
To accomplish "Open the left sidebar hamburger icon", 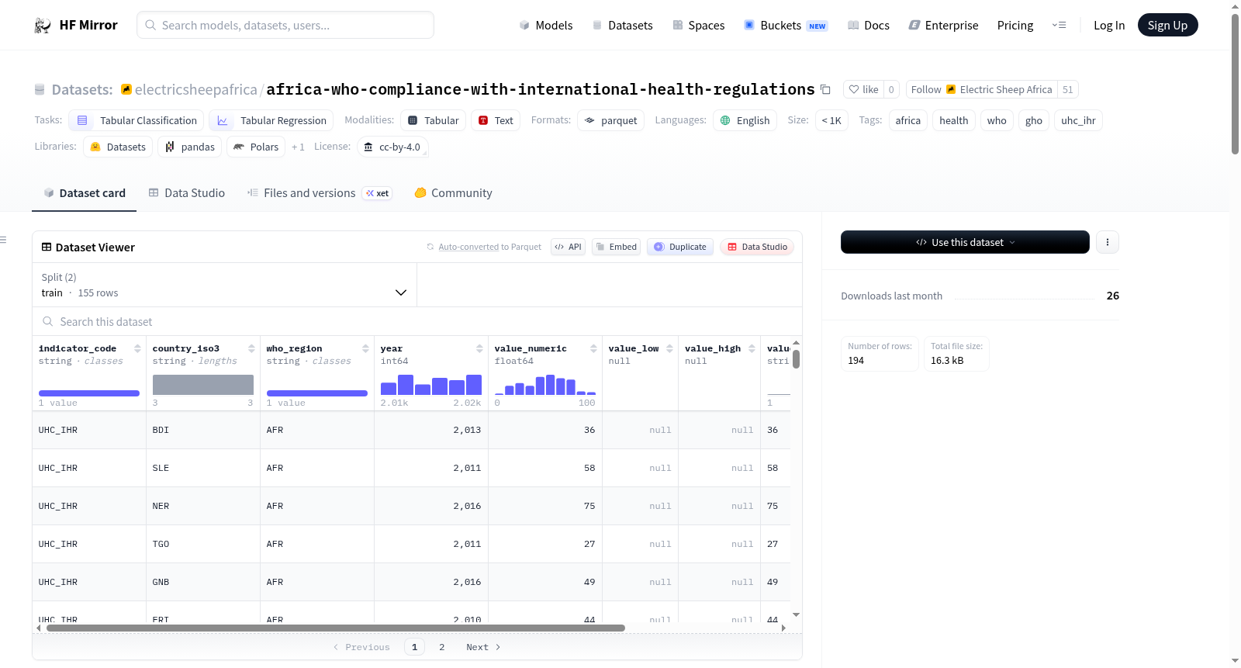I will pos(3,240).
